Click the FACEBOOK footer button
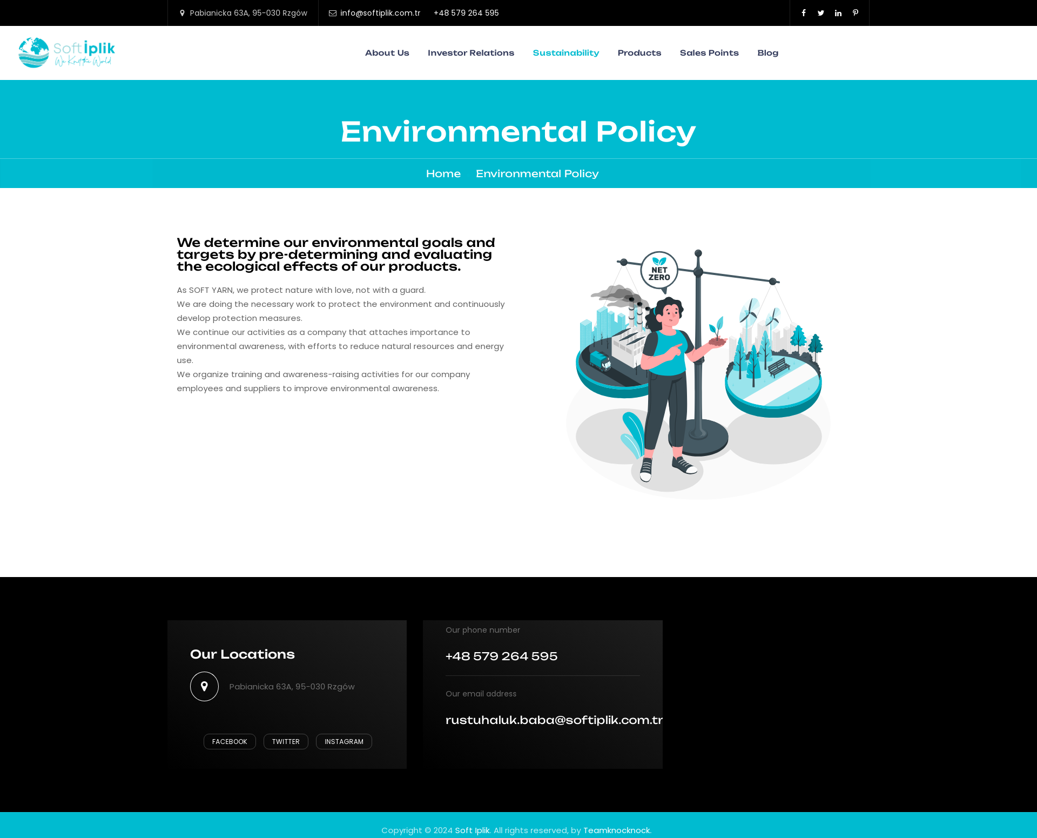This screenshot has height=838, width=1037. 230,741
